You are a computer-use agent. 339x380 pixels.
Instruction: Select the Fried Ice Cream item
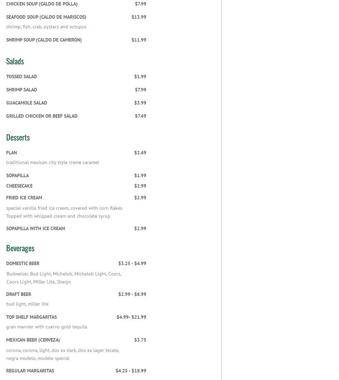pos(24,198)
